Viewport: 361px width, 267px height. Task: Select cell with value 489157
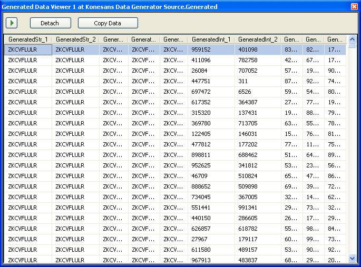pyautogui.click(x=258, y=250)
